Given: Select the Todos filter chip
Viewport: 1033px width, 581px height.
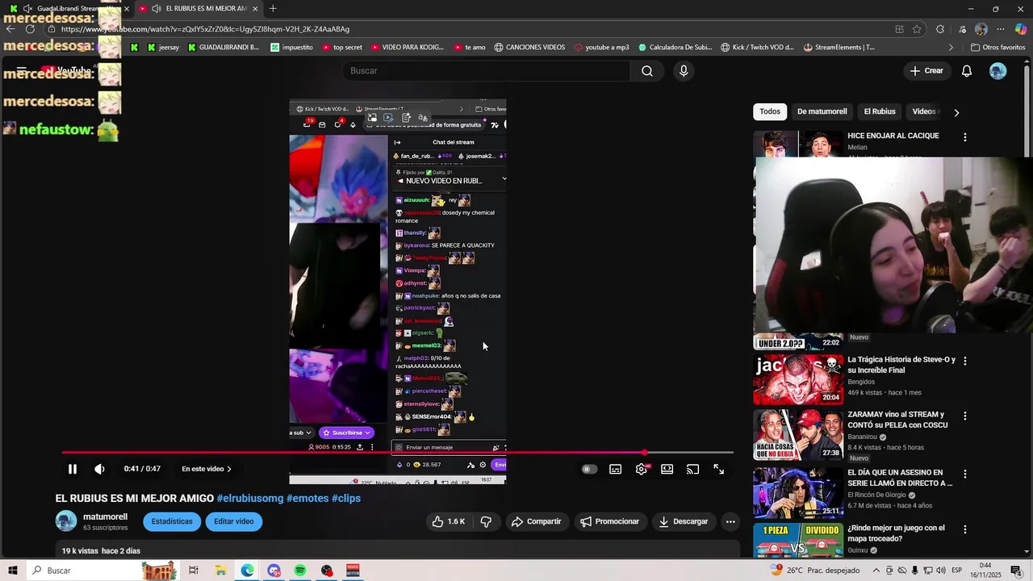Looking at the screenshot, I should [x=770, y=111].
